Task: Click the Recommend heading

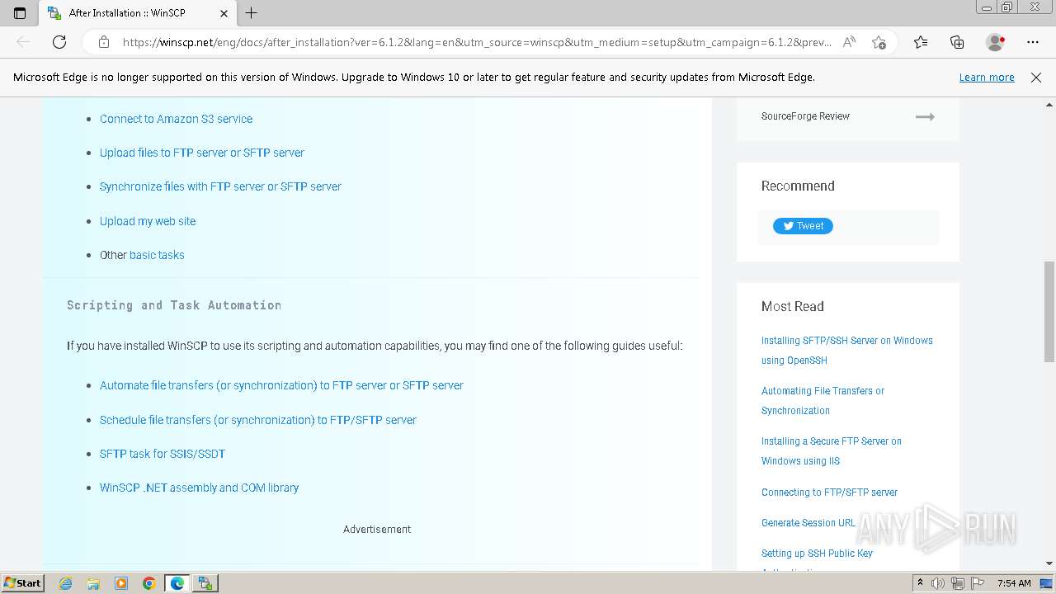Action: click(798, 186)
